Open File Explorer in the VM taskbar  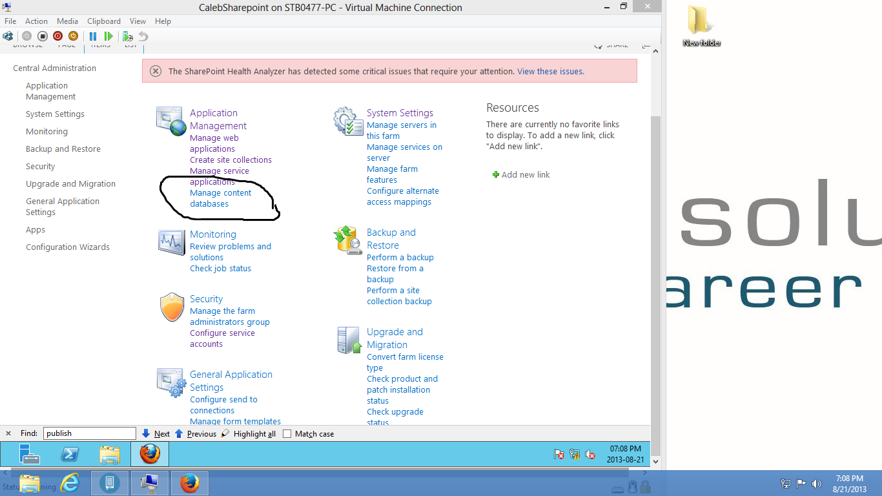pyautogui.click(x=110, y=454)
